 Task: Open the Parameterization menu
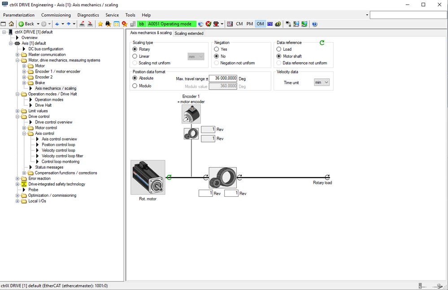[19, 15]
